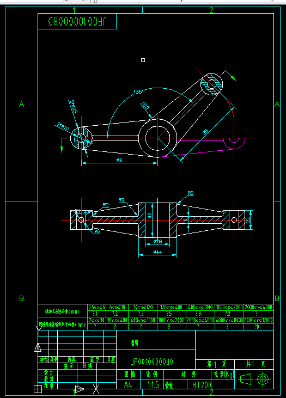The width and height of the screenshot is (286, 398).
Task: Select the φ44 hub dimension text
Action: coord(157,252)
